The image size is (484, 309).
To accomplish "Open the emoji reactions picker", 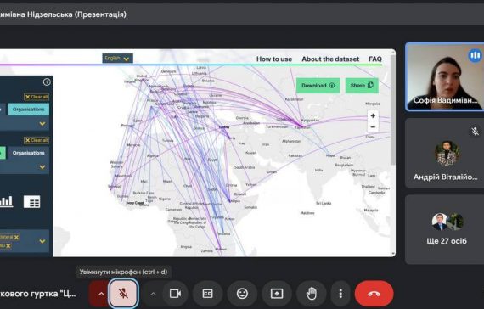I will (242, 294).
